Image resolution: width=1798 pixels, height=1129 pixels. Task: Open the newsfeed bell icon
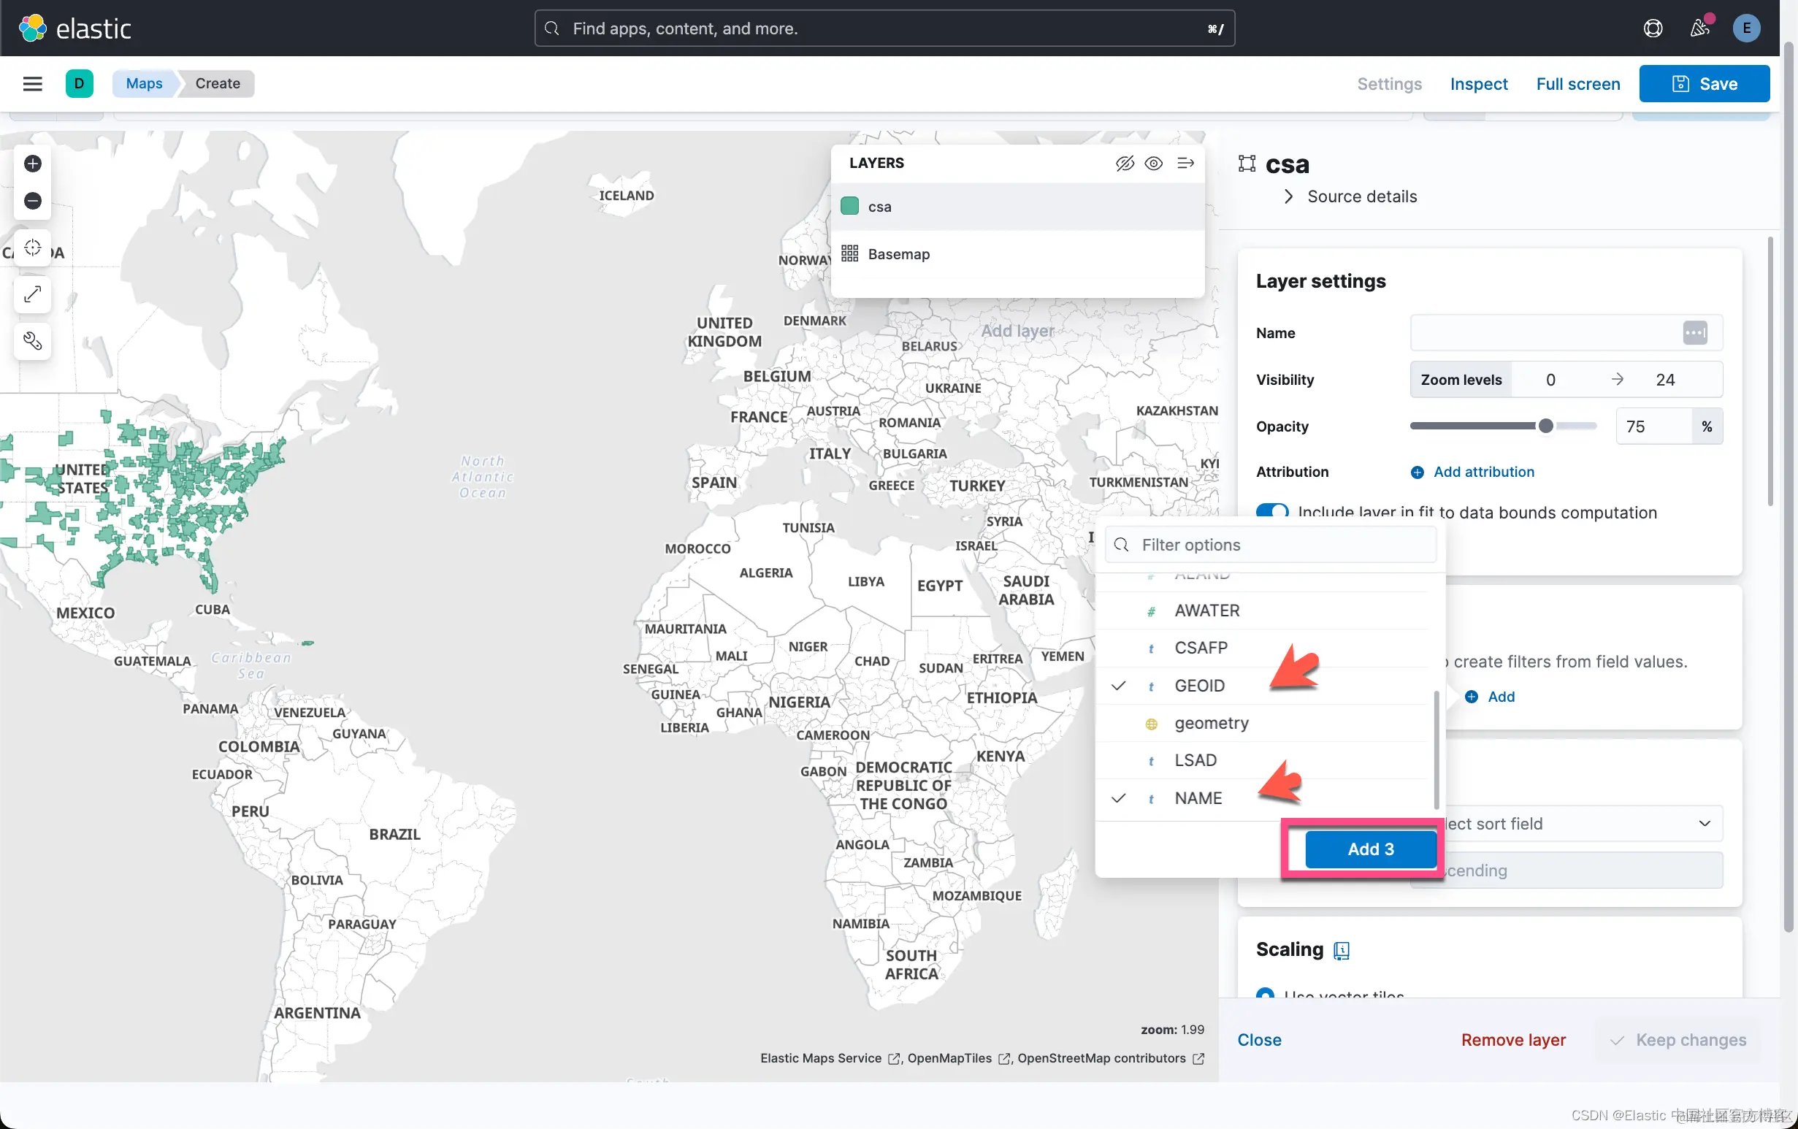[1699, 28]
